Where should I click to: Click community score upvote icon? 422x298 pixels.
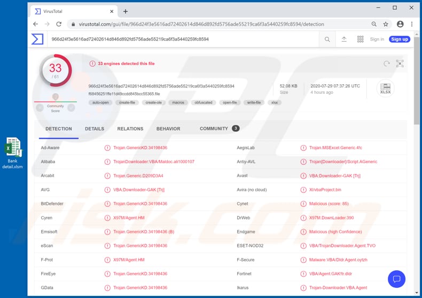click(71, 108)
